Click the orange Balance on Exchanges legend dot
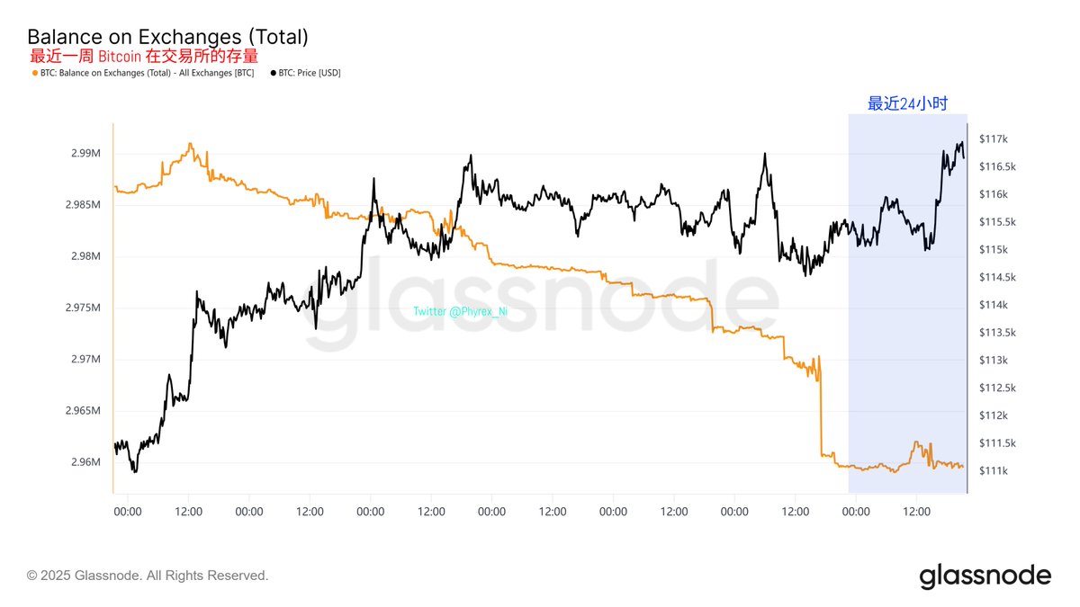The width and height of the screenshot is (1080, 607). [34, 72]
